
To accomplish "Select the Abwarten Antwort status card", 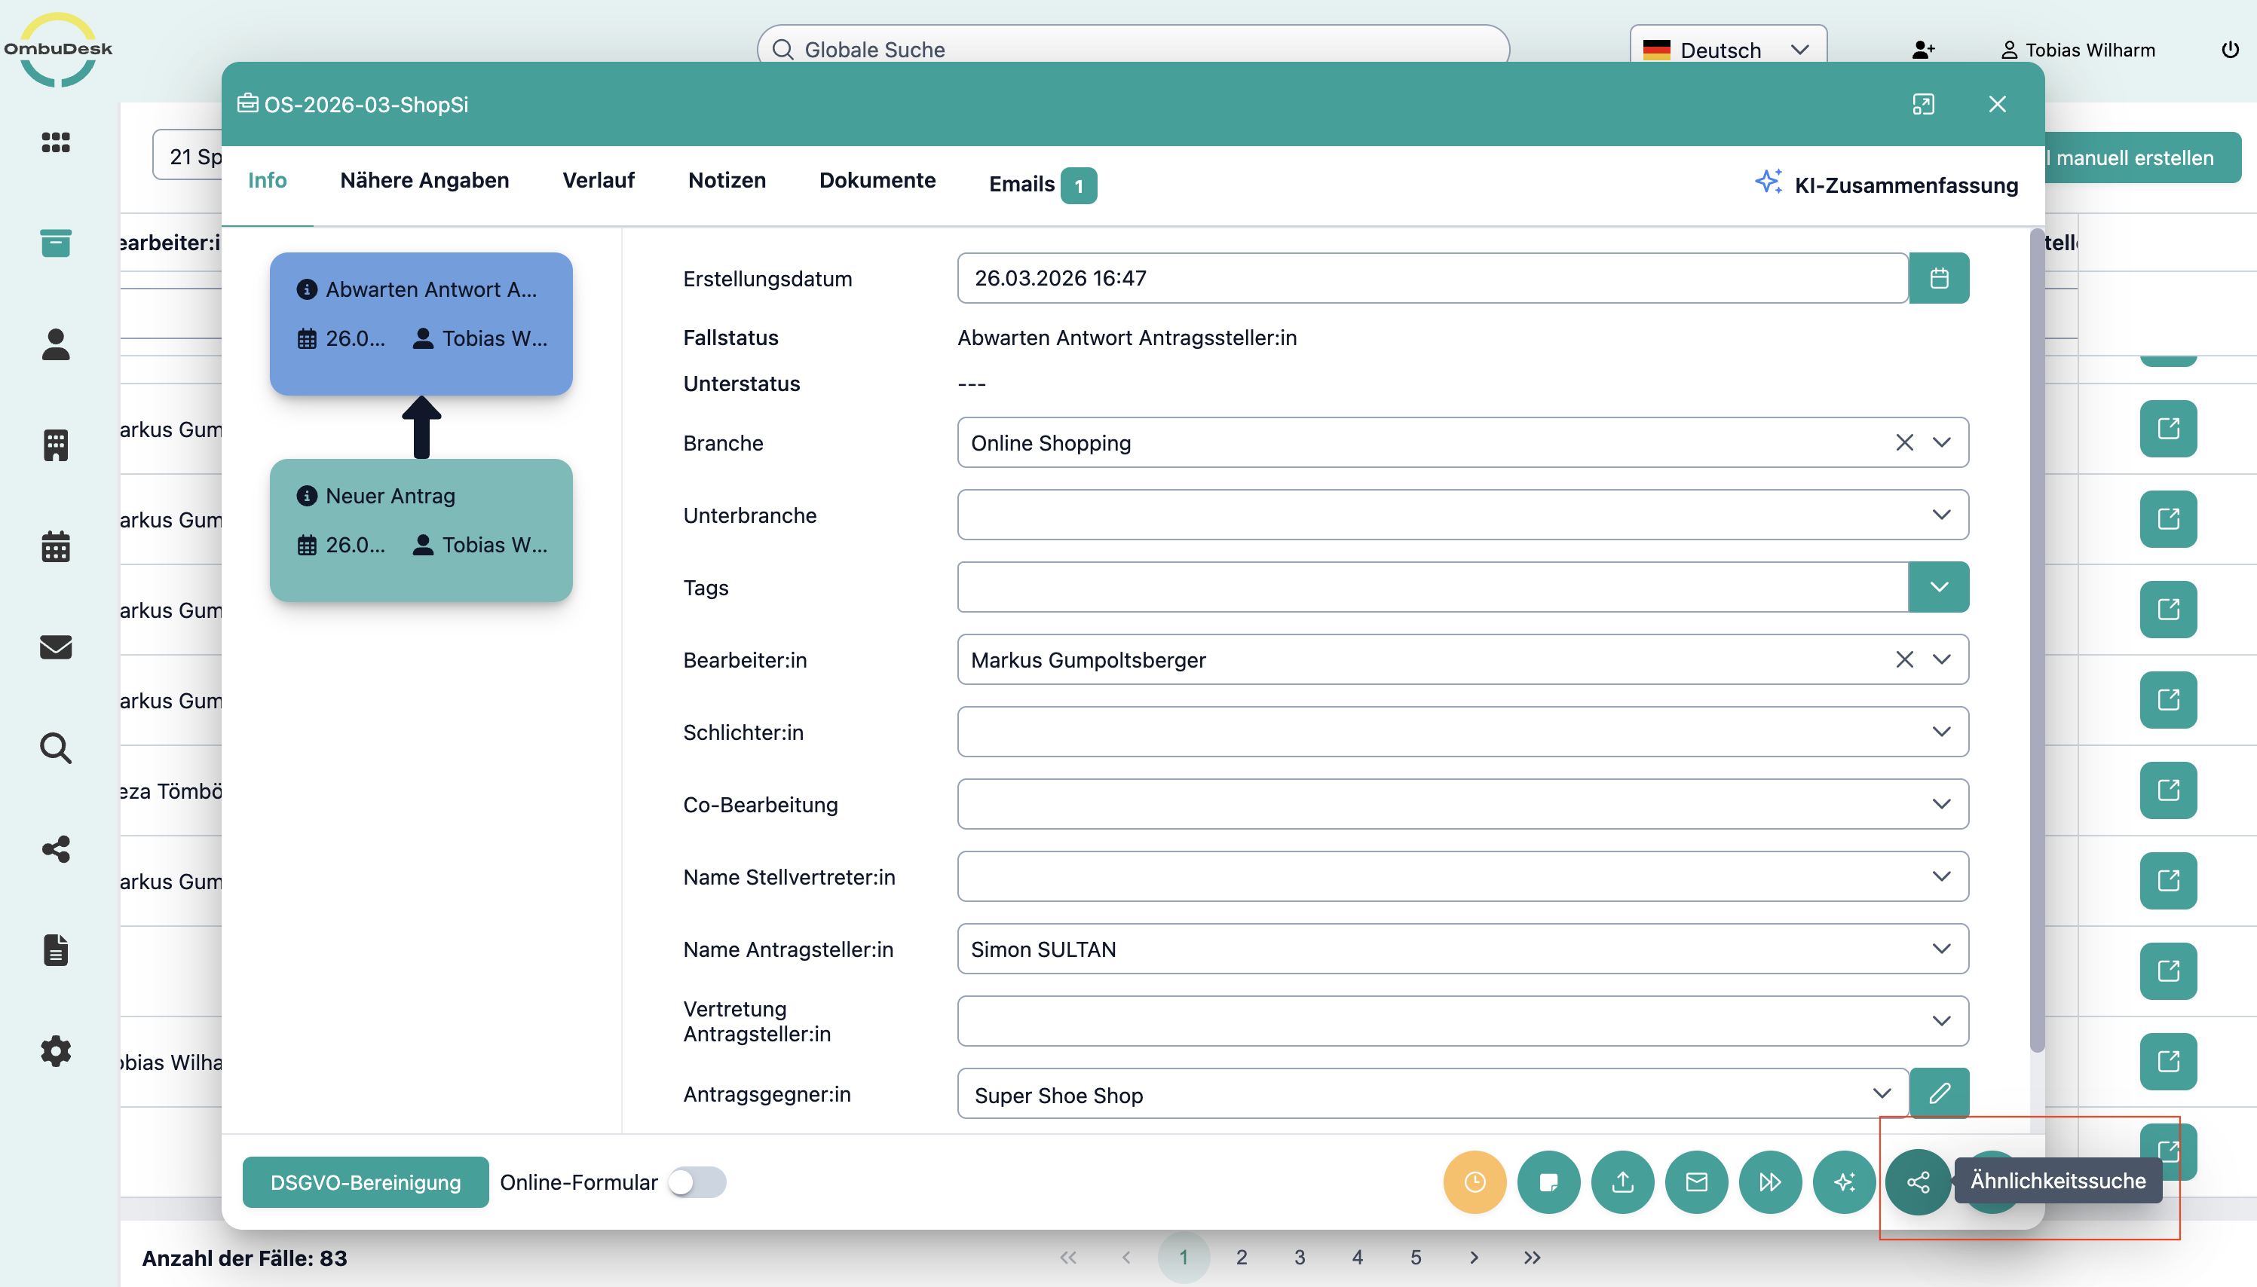I will pyautogui.click(x=421, y=323).
